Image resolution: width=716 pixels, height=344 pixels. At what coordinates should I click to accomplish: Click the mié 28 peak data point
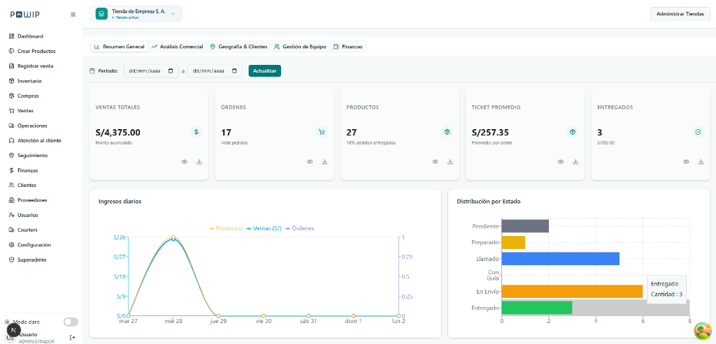click(x=173, y=237)
